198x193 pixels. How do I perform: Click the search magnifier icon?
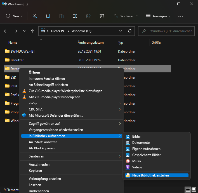point(144,31)
